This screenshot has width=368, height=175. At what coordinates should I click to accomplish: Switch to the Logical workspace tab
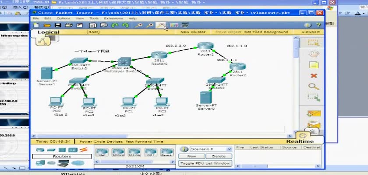(49, 32)
